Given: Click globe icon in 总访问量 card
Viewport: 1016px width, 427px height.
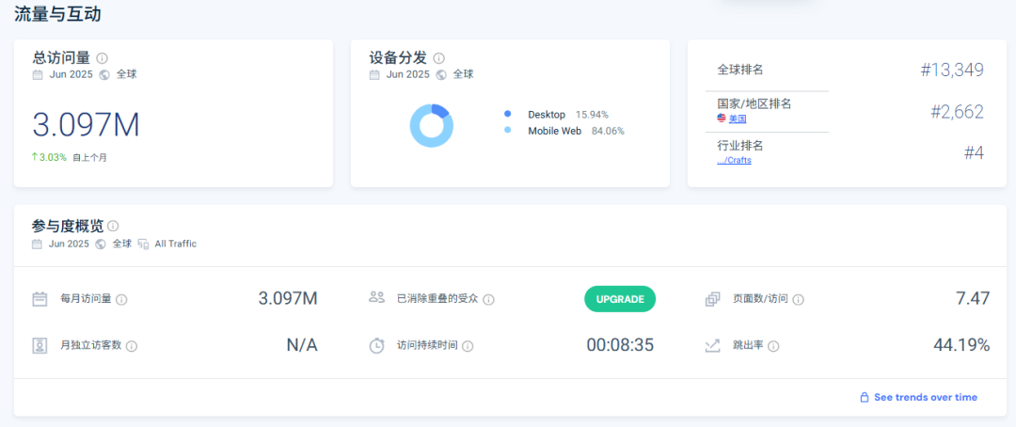Looking at the screenshot, I should coord(105,74).
